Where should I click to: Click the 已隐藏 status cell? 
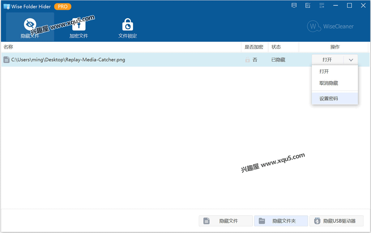278,60
